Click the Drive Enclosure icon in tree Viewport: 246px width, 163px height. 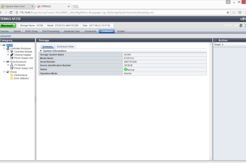(8, 62)
